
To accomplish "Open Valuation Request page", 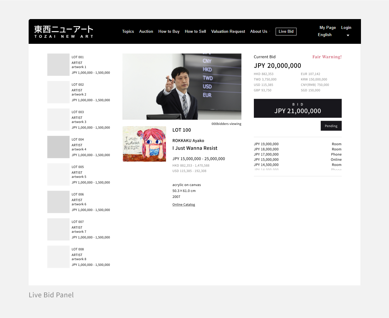I will 228,31.
